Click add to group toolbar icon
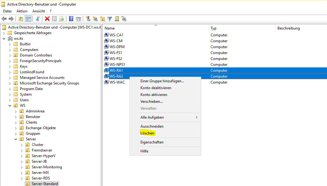 coord(124,19)
